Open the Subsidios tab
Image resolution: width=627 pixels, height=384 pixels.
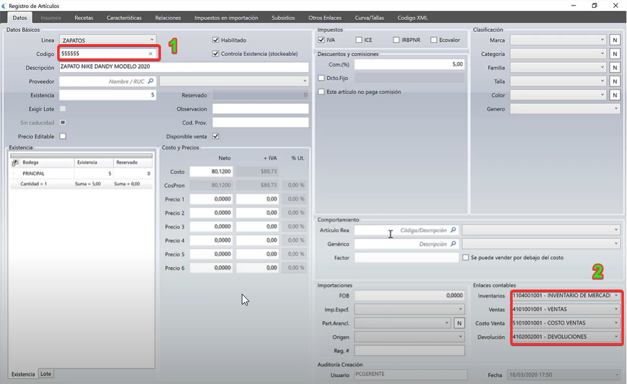[x=283, y=17]
